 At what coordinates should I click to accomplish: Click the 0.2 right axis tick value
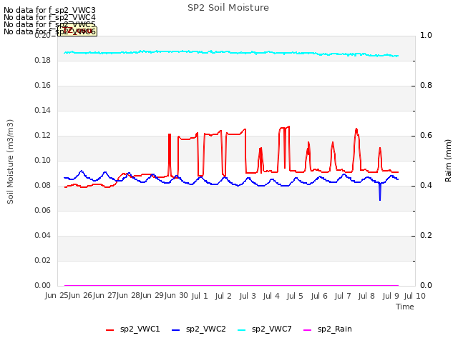point(426,235)
